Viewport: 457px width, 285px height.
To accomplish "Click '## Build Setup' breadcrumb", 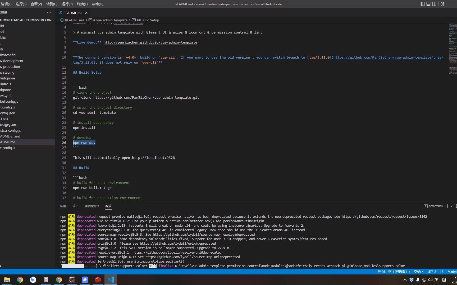I will point(145,20).
